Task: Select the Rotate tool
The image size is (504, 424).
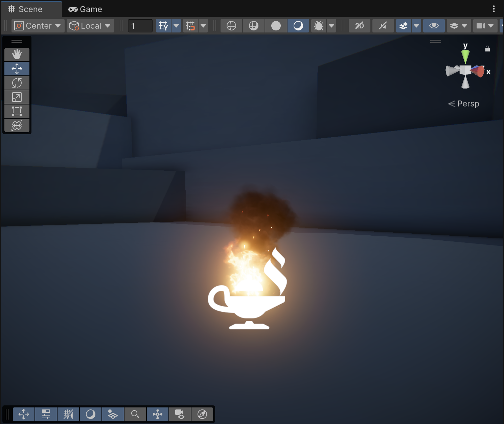Action: click(x=17, y=83)
